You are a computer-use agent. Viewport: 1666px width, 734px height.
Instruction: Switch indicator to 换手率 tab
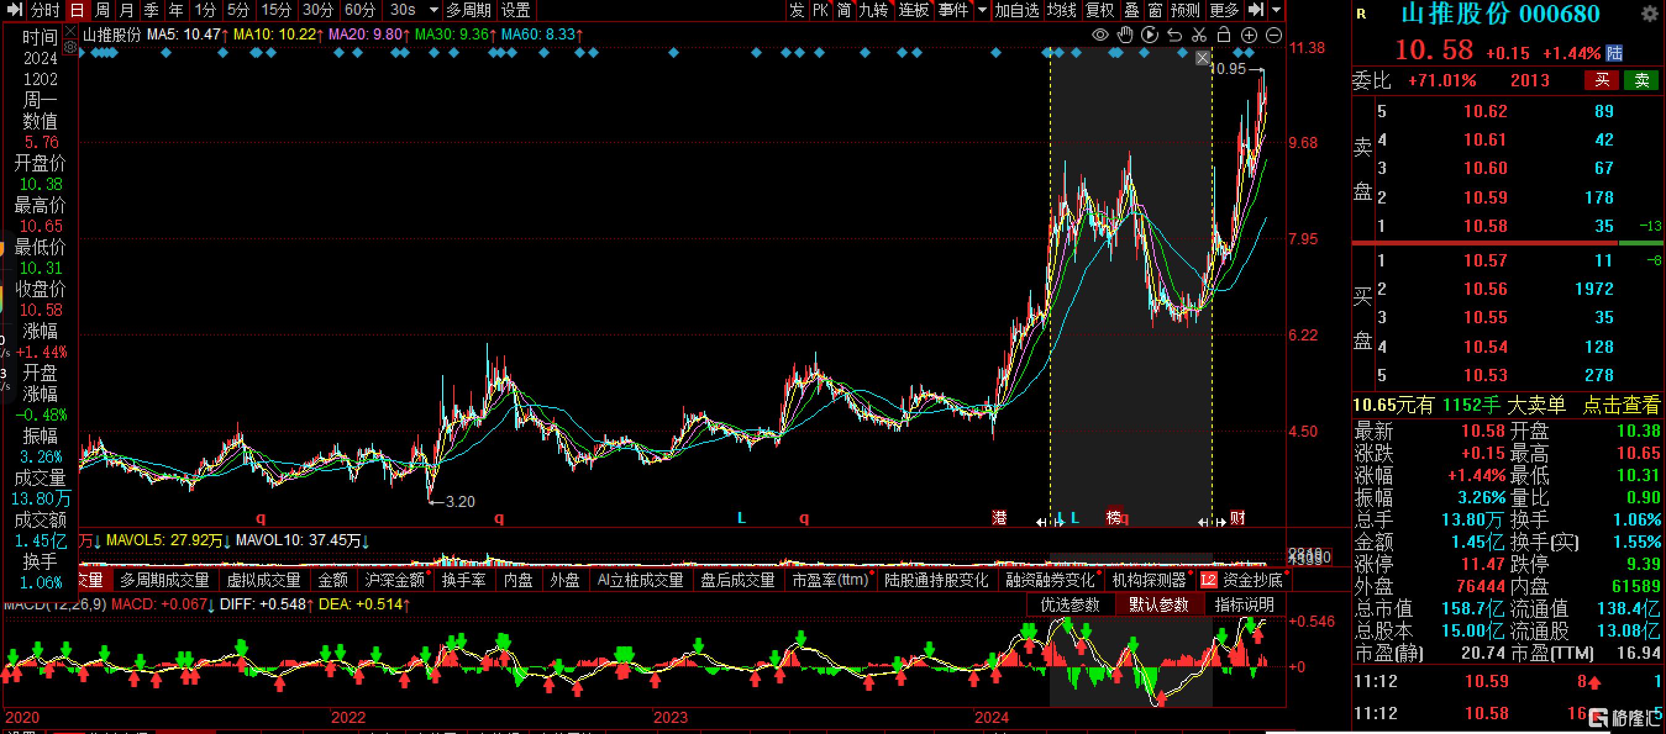point(464,580)
